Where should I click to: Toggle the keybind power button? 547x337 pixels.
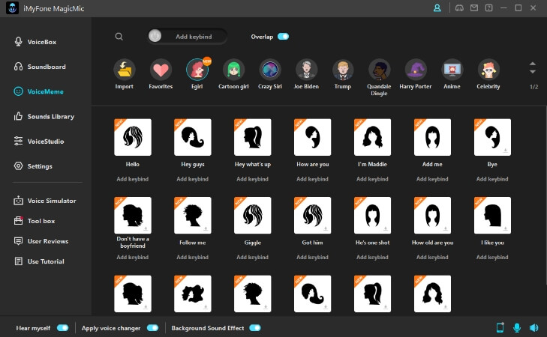click(155, 35)
